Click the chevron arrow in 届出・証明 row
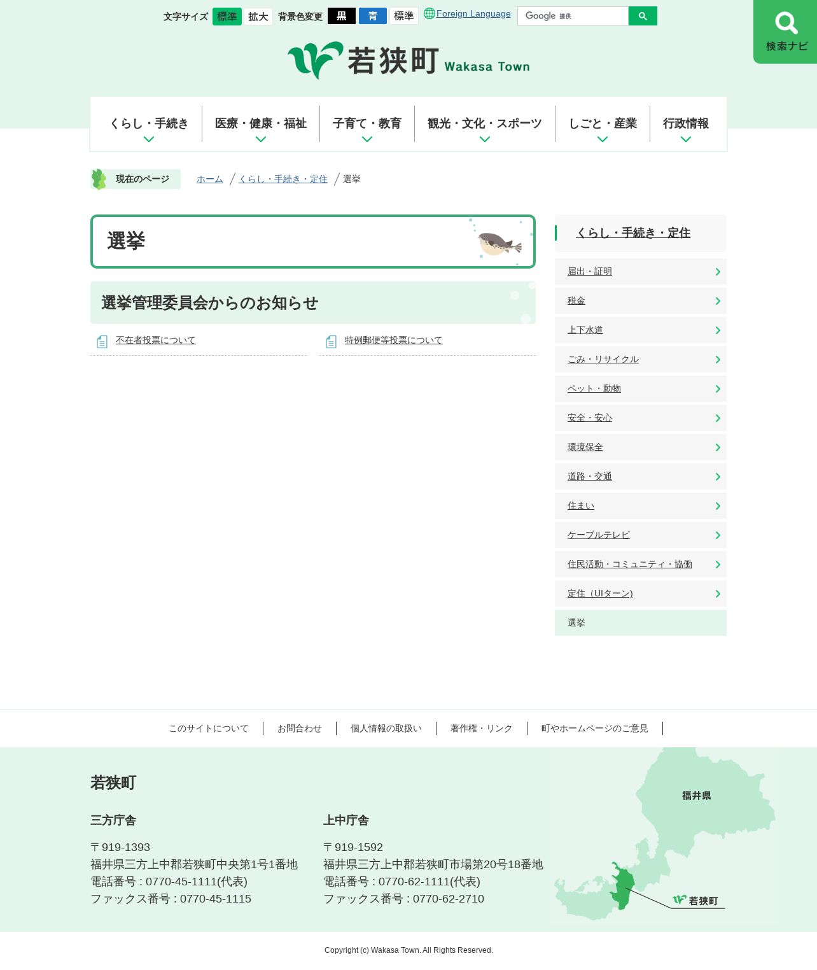817x970 pixels. (718, 272)
